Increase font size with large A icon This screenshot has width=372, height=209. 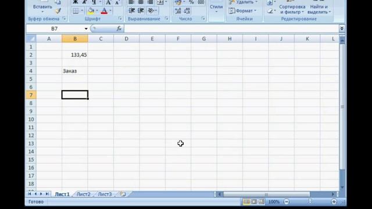click(108, 2)
